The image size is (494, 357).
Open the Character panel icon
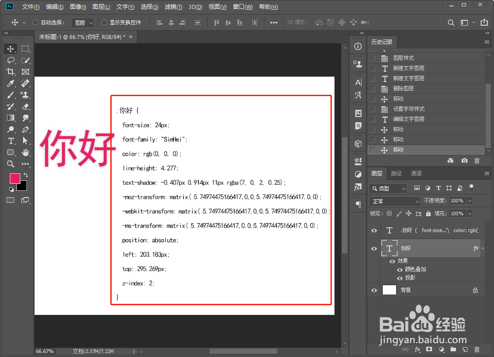point(358,82)
